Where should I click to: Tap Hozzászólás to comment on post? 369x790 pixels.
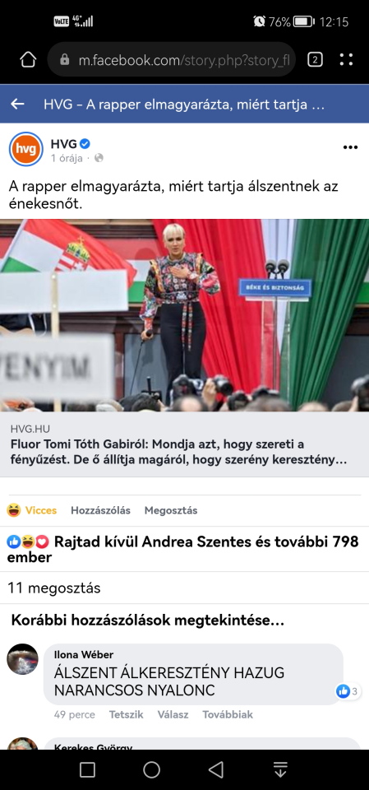pos(101,510)
